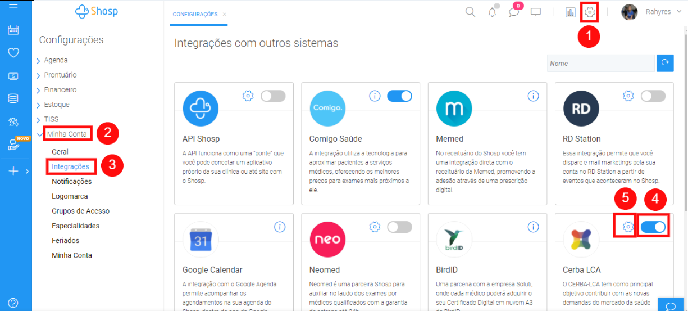The width and height of the screenshot is (688, 311).
Task: Click the user avatar photo
Action: (630, 12)
